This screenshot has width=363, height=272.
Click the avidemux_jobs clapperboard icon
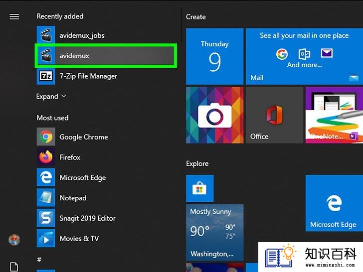(46, 35)
